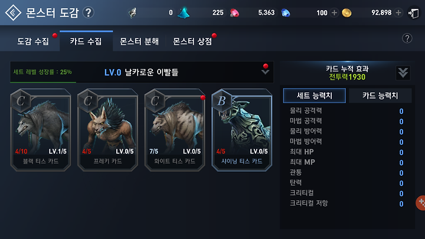425x239 pixels.
Task: Select the 프레키 카드
Action: tap(107, 130)
